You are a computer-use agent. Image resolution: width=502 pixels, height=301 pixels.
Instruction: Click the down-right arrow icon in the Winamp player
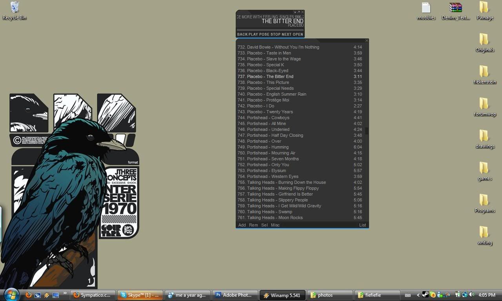point(295,12)
